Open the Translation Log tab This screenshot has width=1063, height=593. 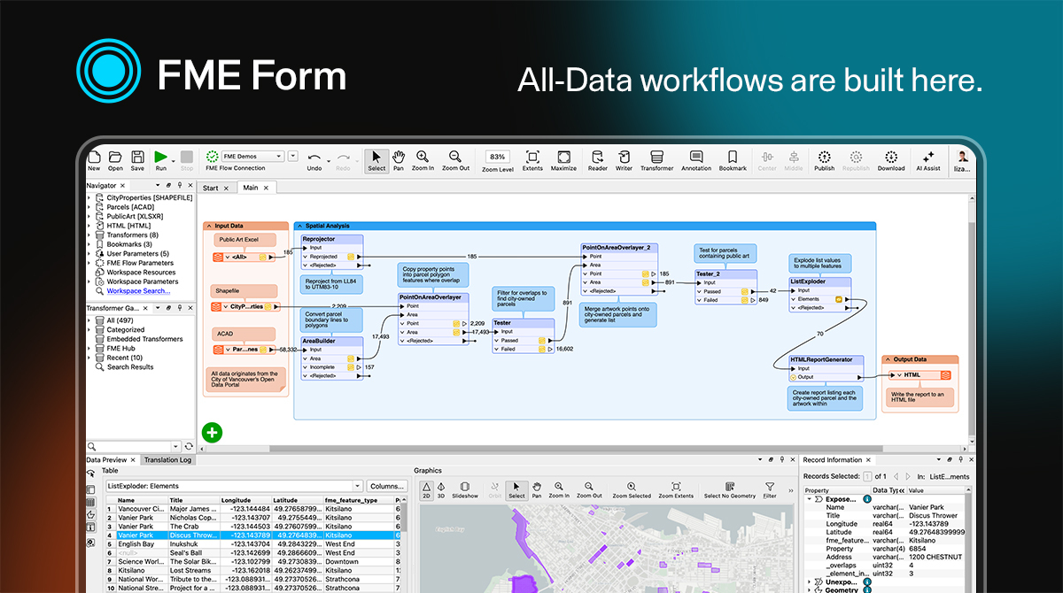point(167,459)
